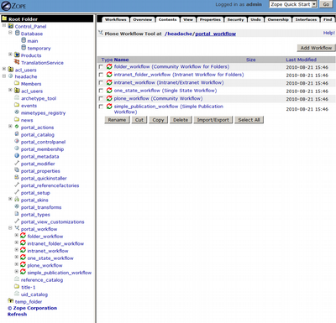This screenshot has height=323, width=336.
Task: Click the Members folder icon
Action: point(17,83)
